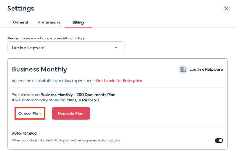236x153 pixels.
Task: Click the bold '200 Documents Plan' text
Action: coord(96,95)
